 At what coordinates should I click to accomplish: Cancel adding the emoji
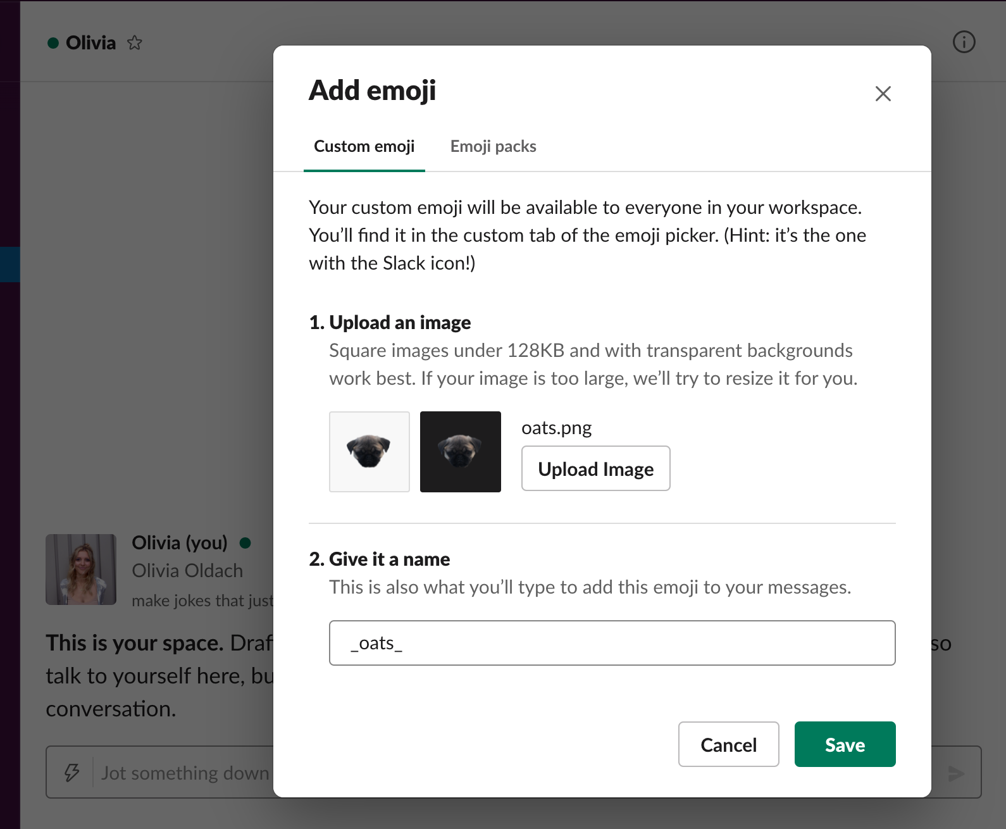(728, 744)
